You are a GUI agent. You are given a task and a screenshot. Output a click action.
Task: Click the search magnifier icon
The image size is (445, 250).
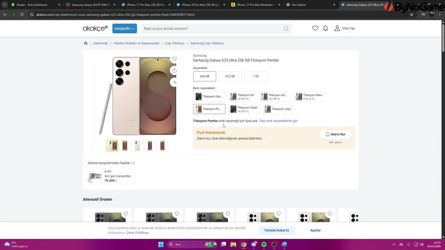(286, 28)
